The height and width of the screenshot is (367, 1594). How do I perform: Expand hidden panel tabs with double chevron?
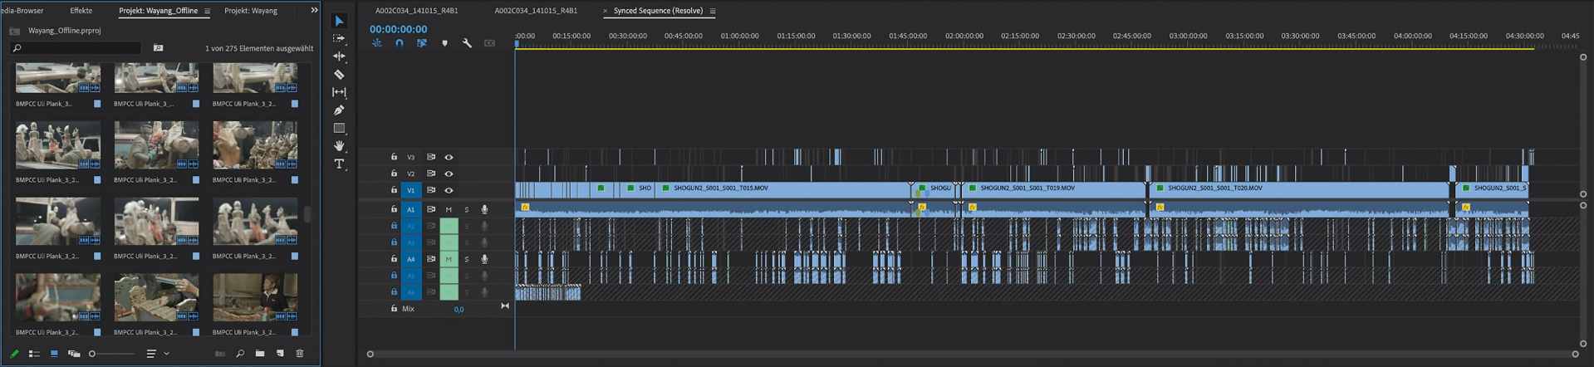click(x=314, y=11)
